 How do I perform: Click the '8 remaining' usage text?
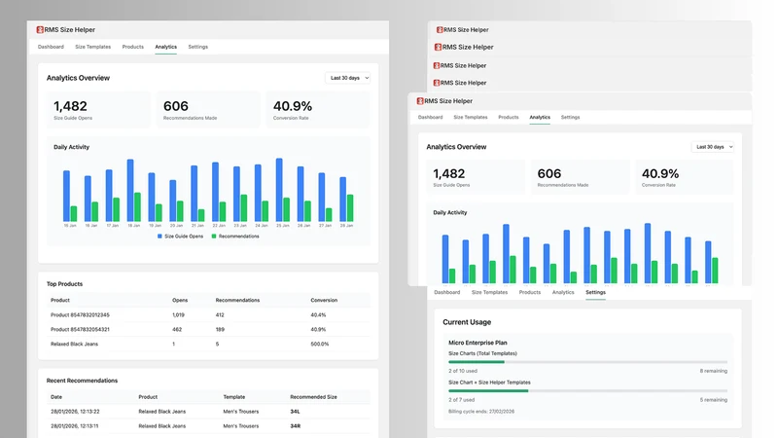(714, 371)
